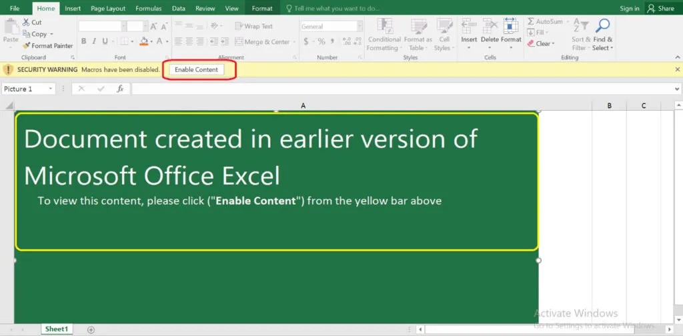Click the Delete cells icon
683x336 pixels.
(490, 26)
